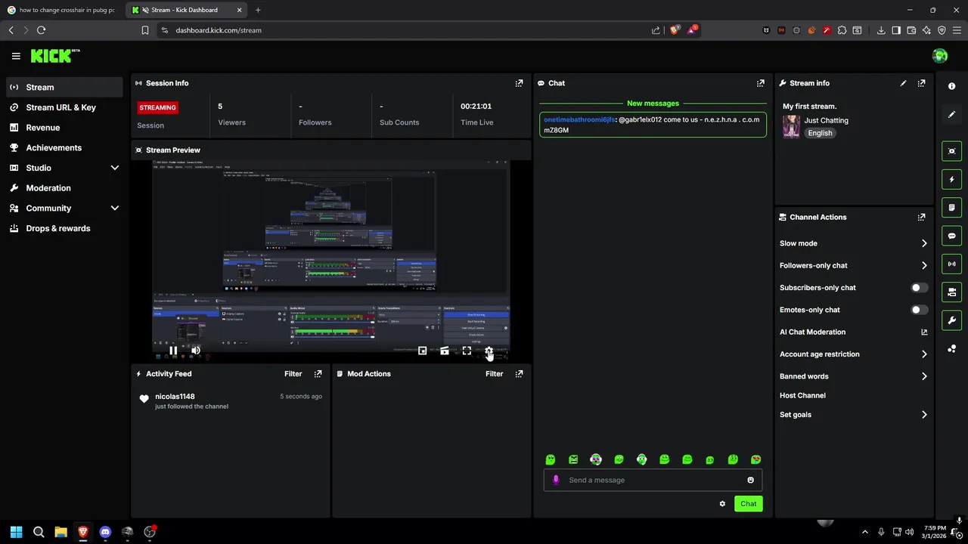The width and height of the screenshot is (968, 544).
Task: Click the purple microphone icon in chat input
Action: click(556, 480)
